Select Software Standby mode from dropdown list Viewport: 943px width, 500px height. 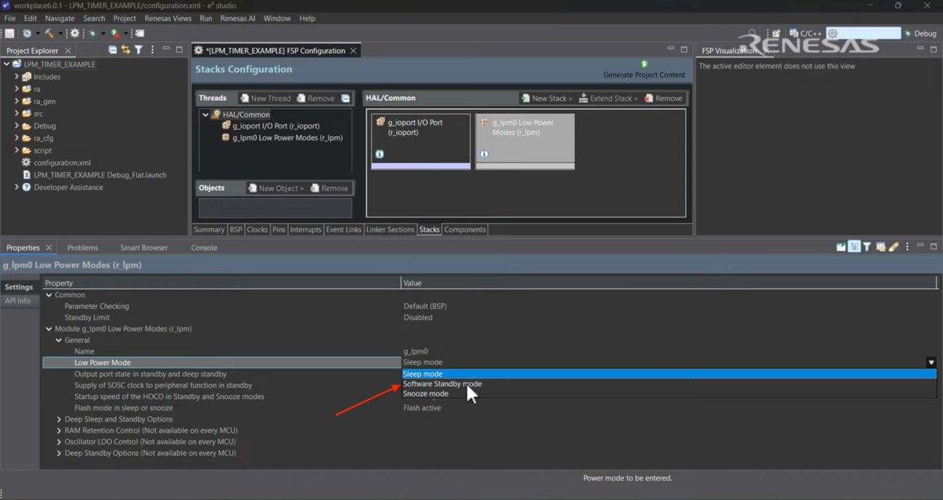point(669,384)
